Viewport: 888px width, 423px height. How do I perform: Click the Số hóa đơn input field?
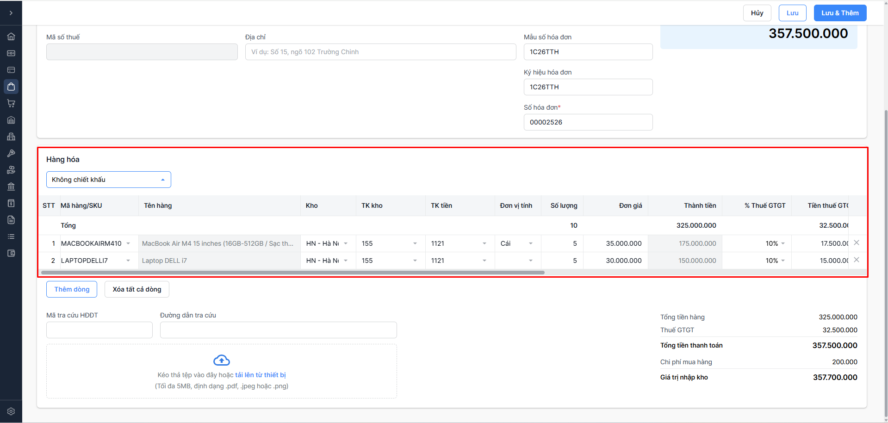pyautogui.click(x=588, y=122)
